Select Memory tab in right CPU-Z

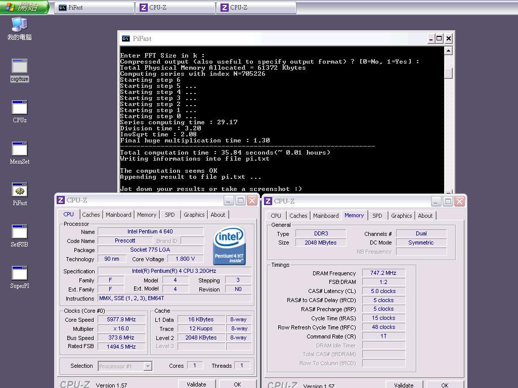coord(354,215)
